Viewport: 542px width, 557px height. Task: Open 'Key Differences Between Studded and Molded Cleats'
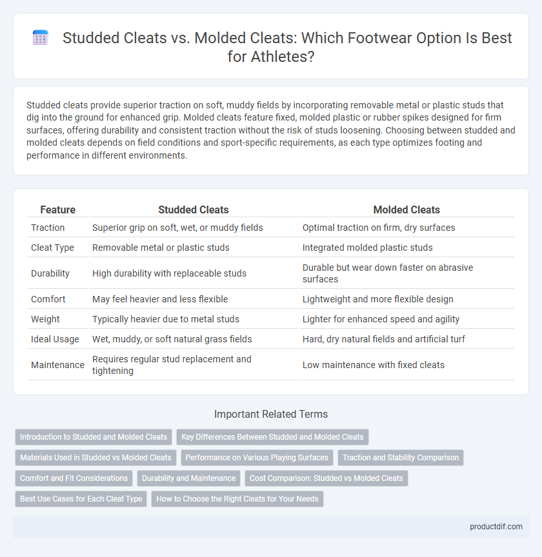(272, 437)
